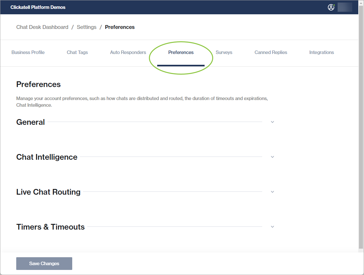The image size is (364, 275).
Task: Go to Chat Desk Dashboard breadcrumb
Action: [x=42, y=27]
